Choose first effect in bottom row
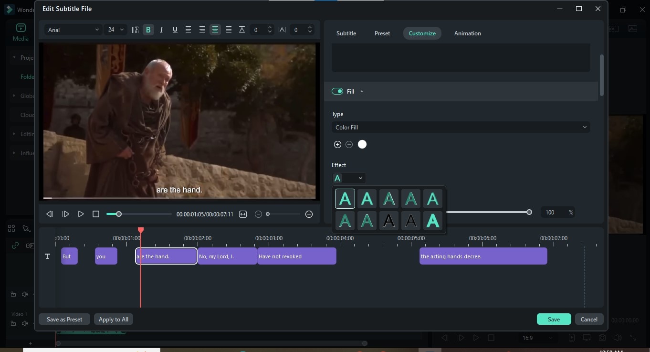The width and height of the screenshot is (650, 352). tap(345, 221)
